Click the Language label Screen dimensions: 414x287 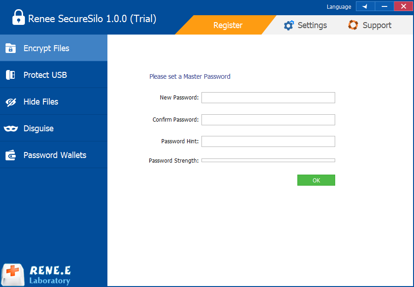point(339,7)
